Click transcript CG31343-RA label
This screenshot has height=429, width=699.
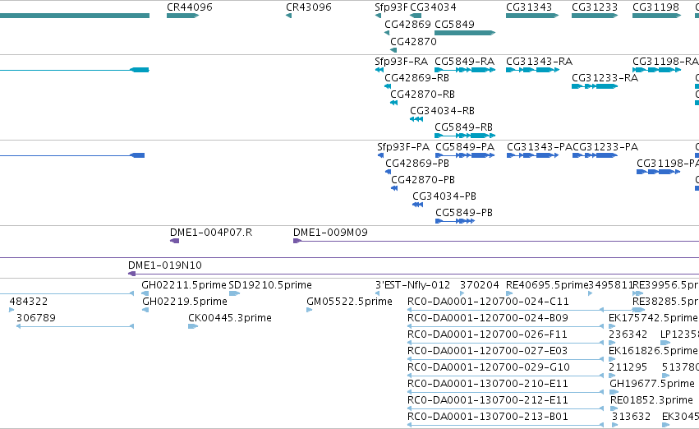[x=539, y=61]
